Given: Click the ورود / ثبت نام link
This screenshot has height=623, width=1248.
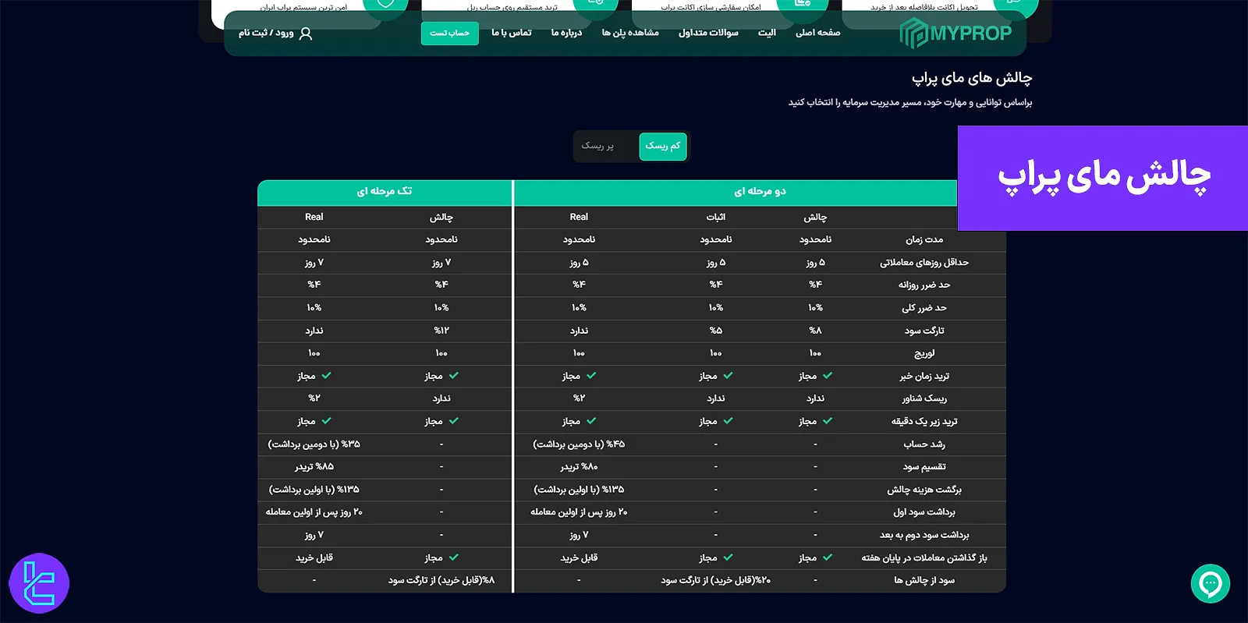Looking at the screenshot, I should click(x=266, y=33).
